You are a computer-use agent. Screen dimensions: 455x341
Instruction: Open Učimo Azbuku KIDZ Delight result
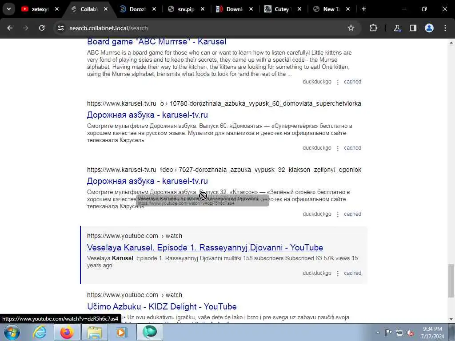(162, 306)
